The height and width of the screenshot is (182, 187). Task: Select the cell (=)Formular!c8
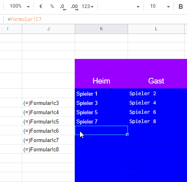pyautogui.click(x=48, y=149)
